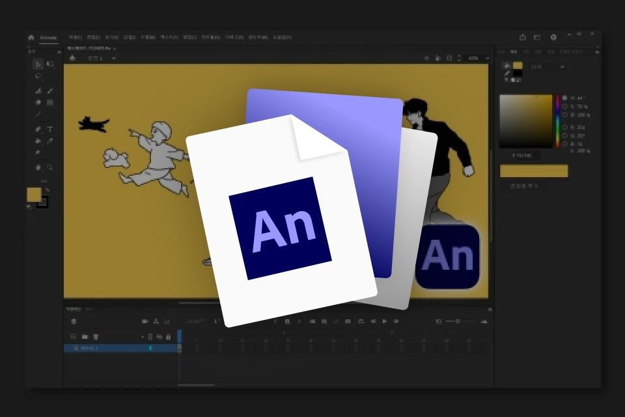Switch to the Animate workspace tab
625x417 pixels.
49,38
